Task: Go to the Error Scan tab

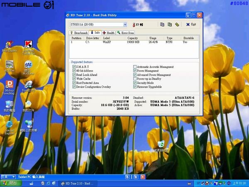Action: click(125, 33)
